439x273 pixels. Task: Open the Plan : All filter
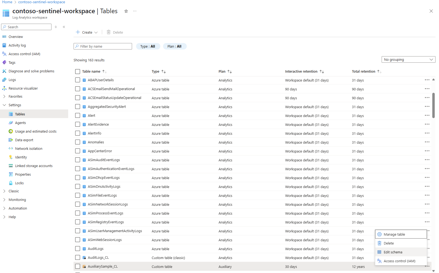pos(175,46)
